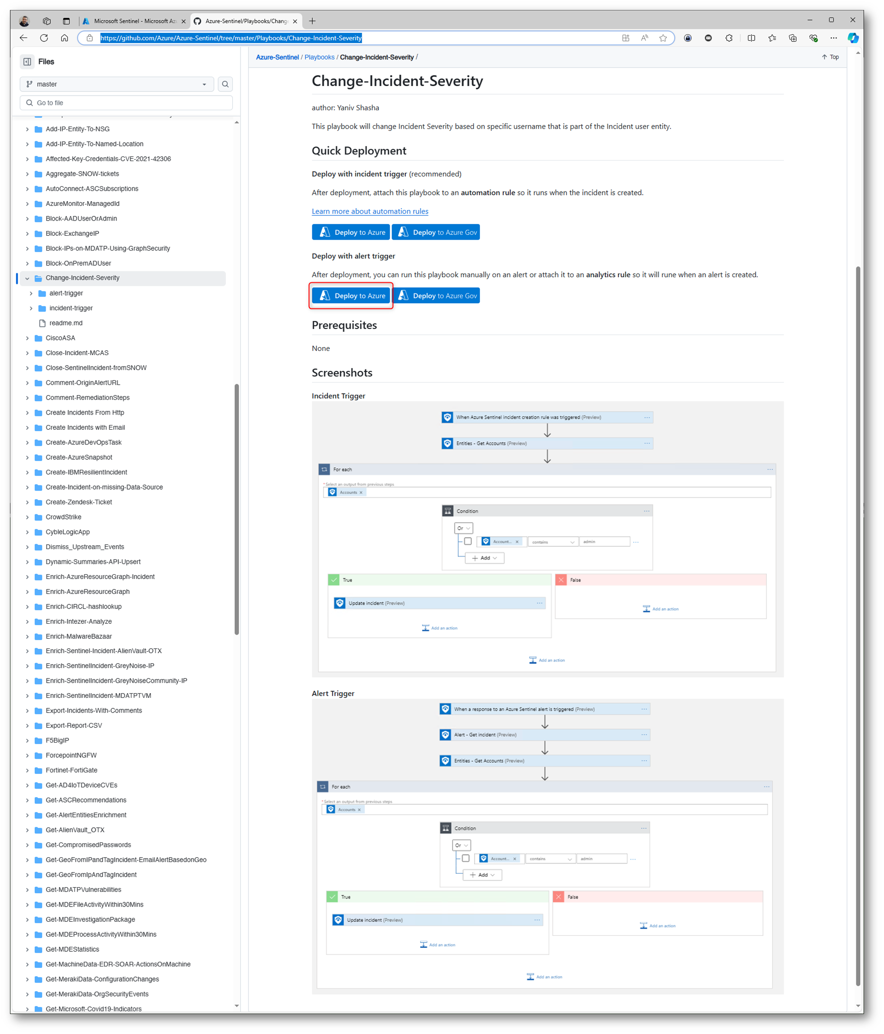Open Alert Trigger screenshot image
The height and width of the screenshot is (1034, 884).
click(547, 846)
